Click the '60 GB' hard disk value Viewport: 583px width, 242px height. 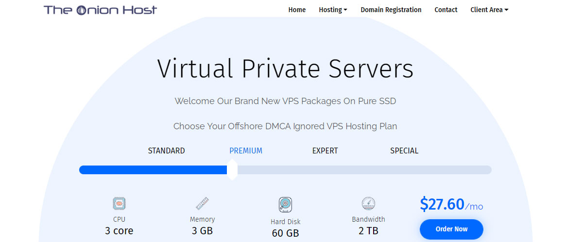click(286, 233)
